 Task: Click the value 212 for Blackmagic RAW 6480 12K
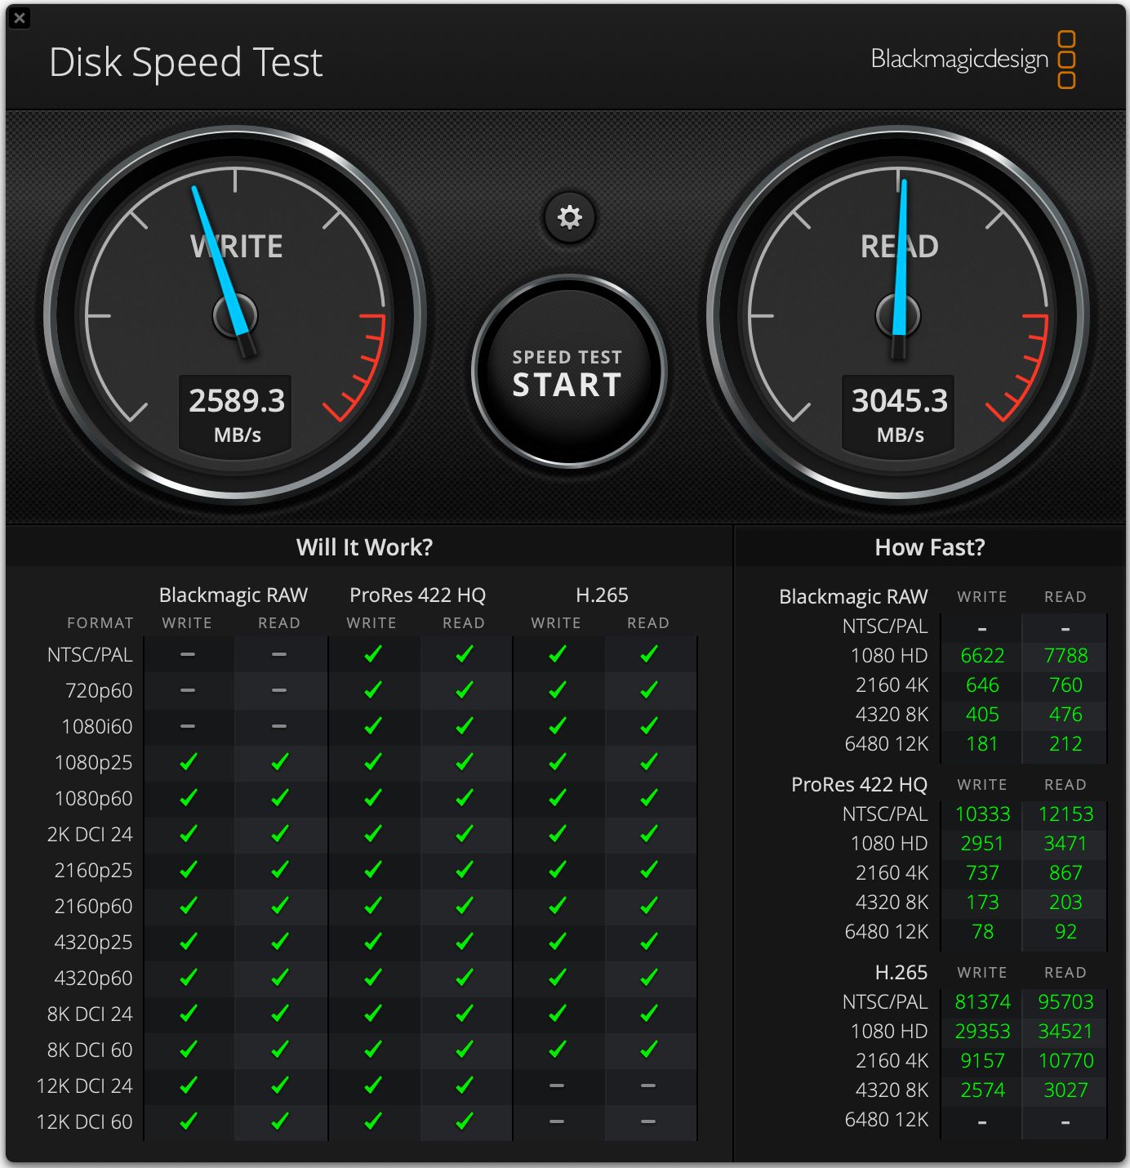point(1065,744)
